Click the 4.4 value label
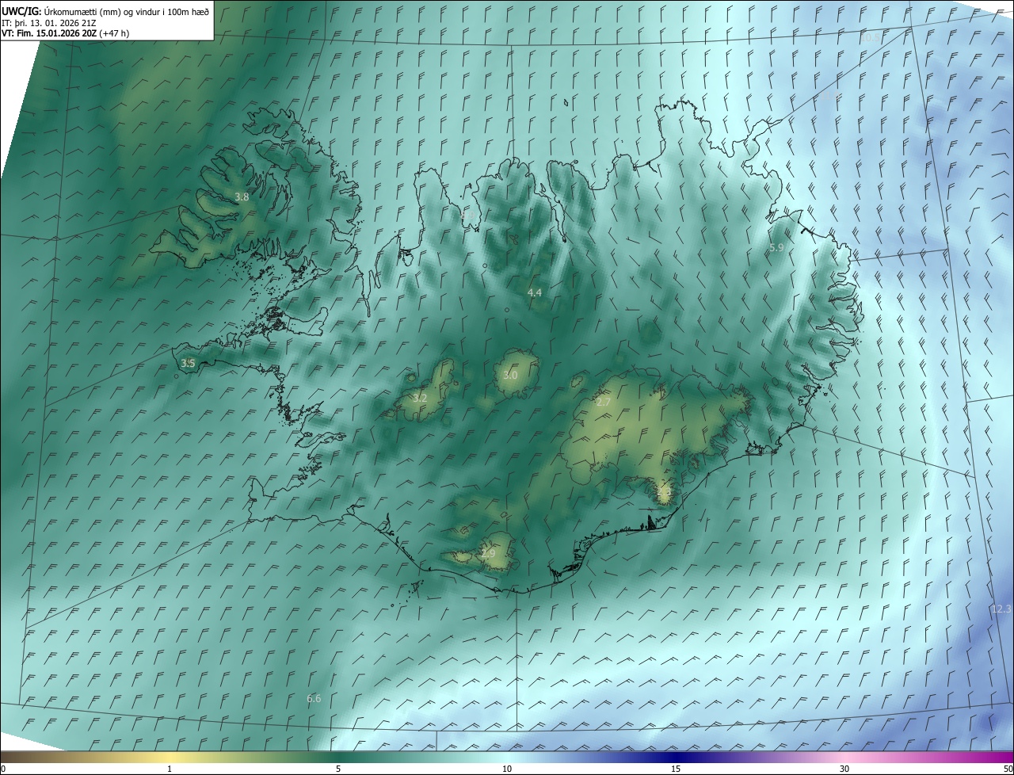The height and width of the screenshot is (775, 1014). pos(535,292)
